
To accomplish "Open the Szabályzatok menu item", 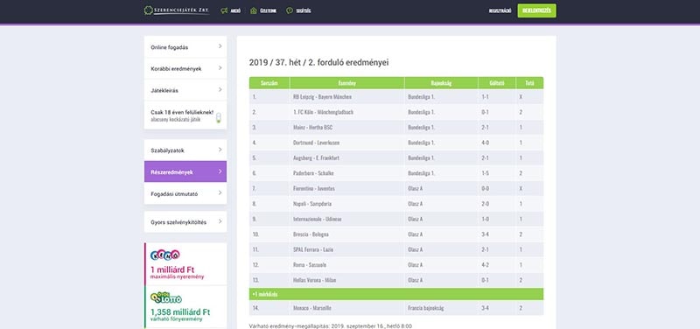I will (185, 150).
